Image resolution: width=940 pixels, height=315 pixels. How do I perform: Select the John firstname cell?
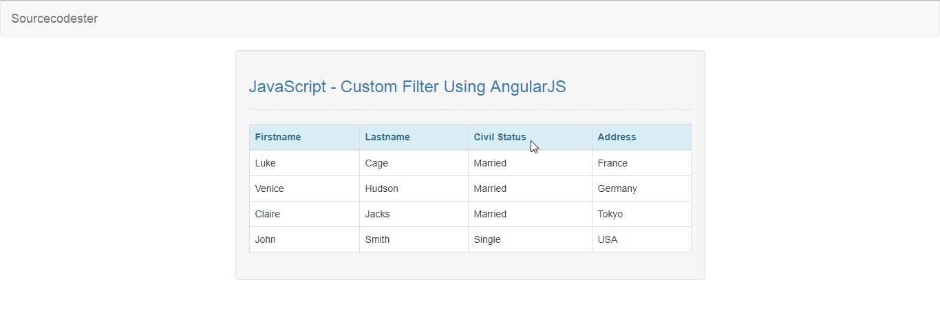pos(304,239)
